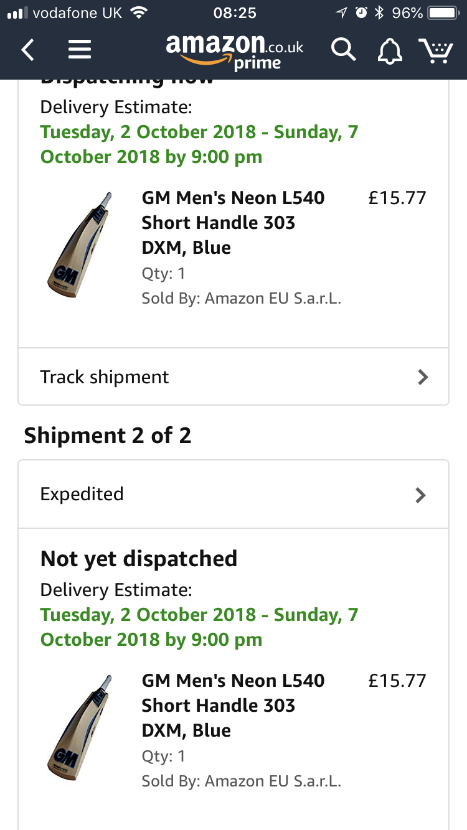467x830 pixels.
Task: Tap the back arrow icon
Action: point(28,50)
